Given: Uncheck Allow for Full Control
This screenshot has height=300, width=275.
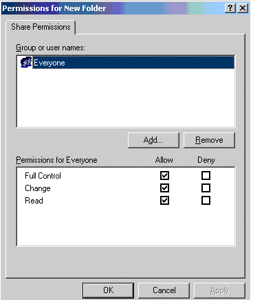Looking at the screenshot, I should [164, 176].
